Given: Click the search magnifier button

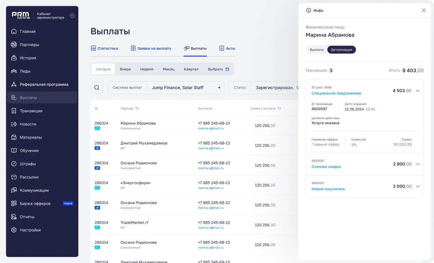Looking at the screenshot, I should (97, 88).
